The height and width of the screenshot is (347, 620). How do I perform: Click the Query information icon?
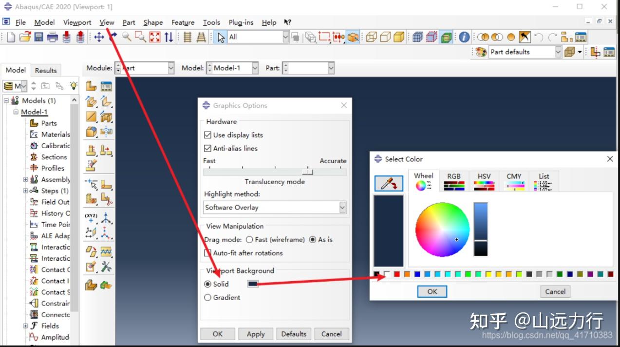(464, 37)
